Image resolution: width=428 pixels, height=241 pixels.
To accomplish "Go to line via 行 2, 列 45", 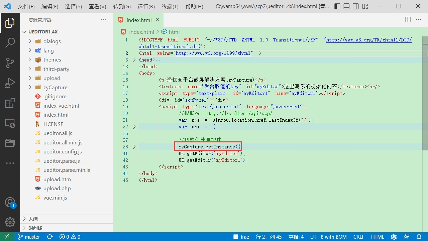I will click(x=269, y=237).
